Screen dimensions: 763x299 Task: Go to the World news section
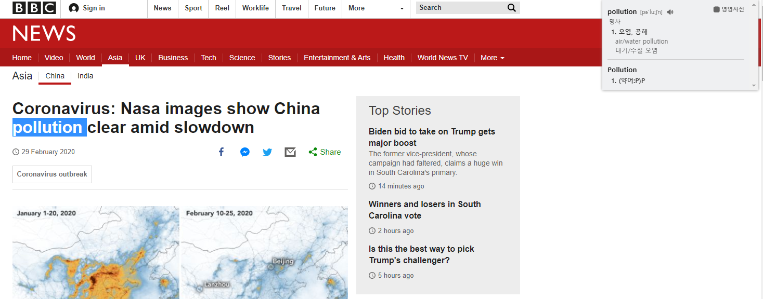coord(85,58)
